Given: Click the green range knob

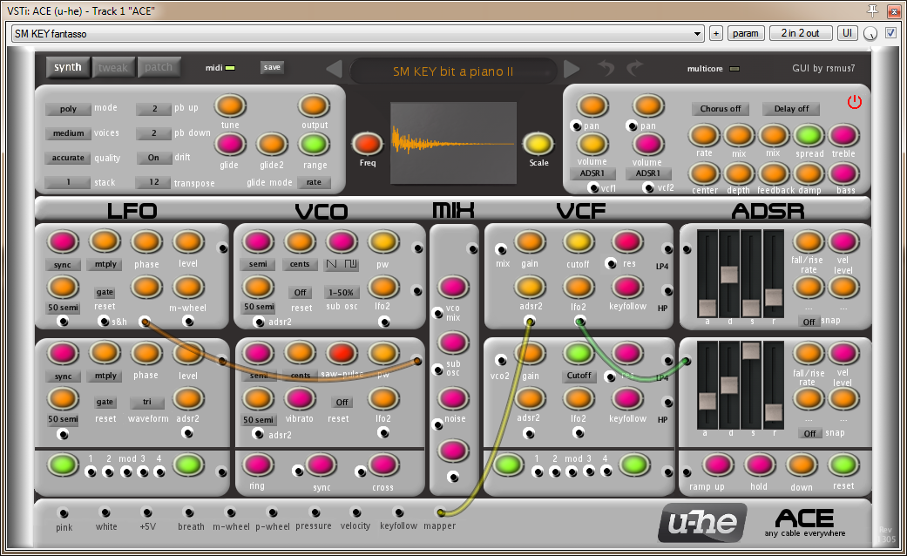Looking at the screenshot, I should [x=314, y=145].
